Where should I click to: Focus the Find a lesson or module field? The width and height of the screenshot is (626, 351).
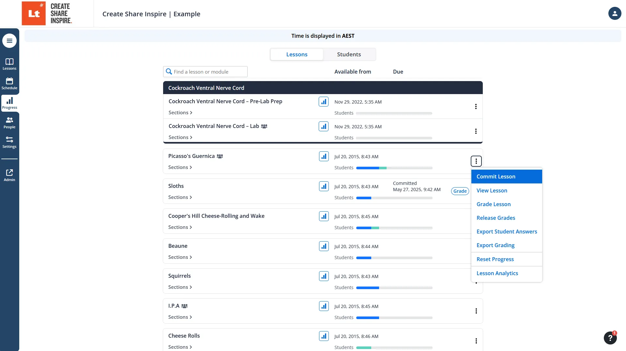pos(205,72)
